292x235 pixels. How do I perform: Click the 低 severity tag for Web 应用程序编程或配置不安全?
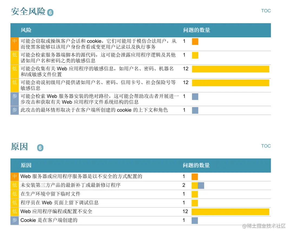[15, 212]
